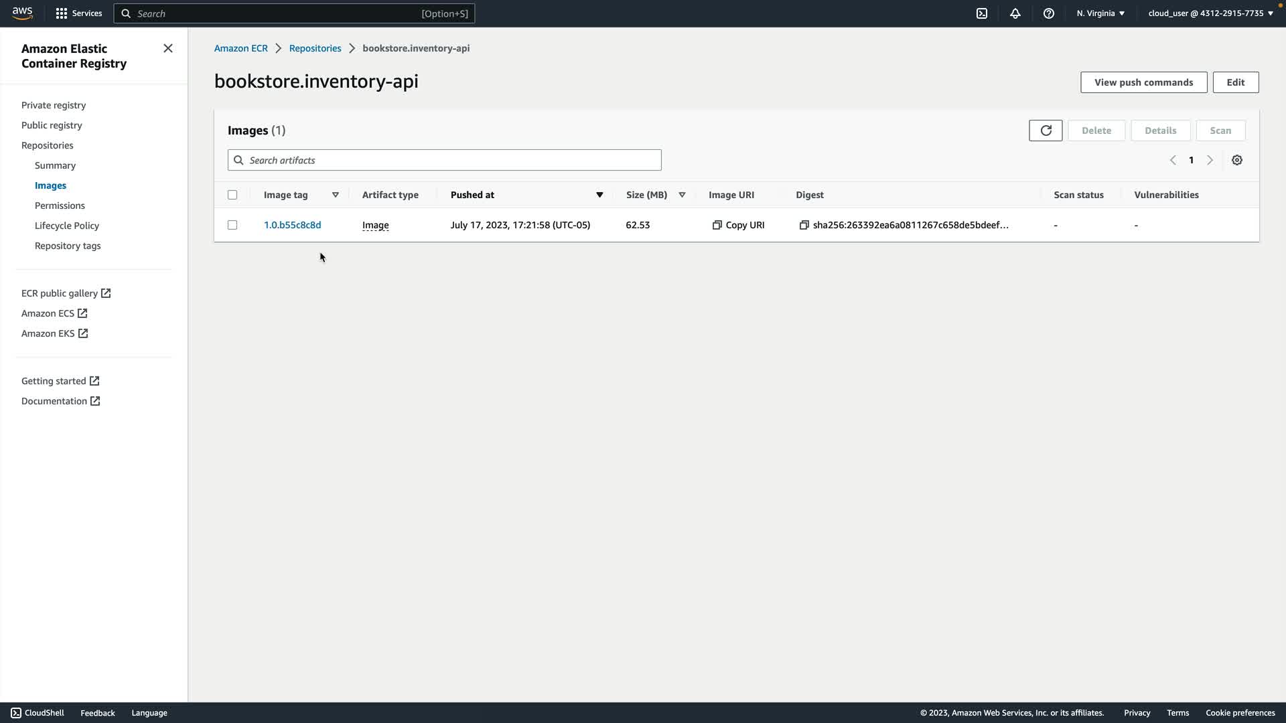This screenshot has width=1286, height=723.
Task: Sort by Image tag column arrow
Action: click(335, 195)
